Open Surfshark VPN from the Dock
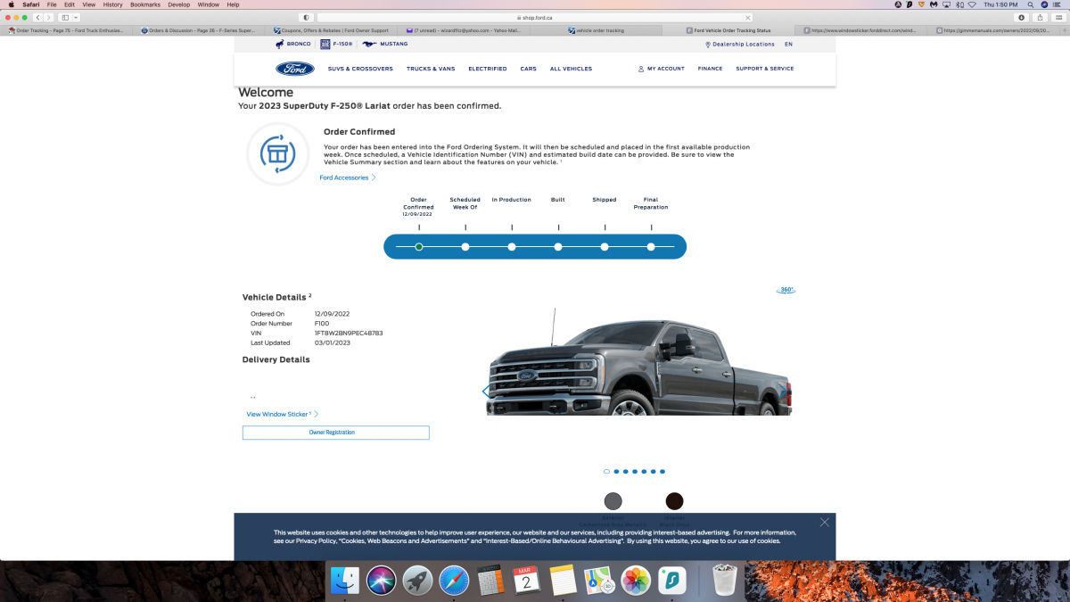Screen dimensions: 1070x602 [672, 581]
